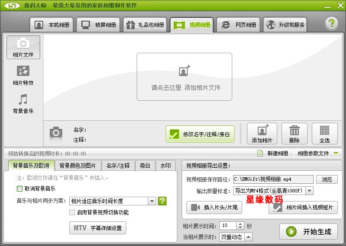Open the 名字/注释 settings tab

(x=118, y=166)
